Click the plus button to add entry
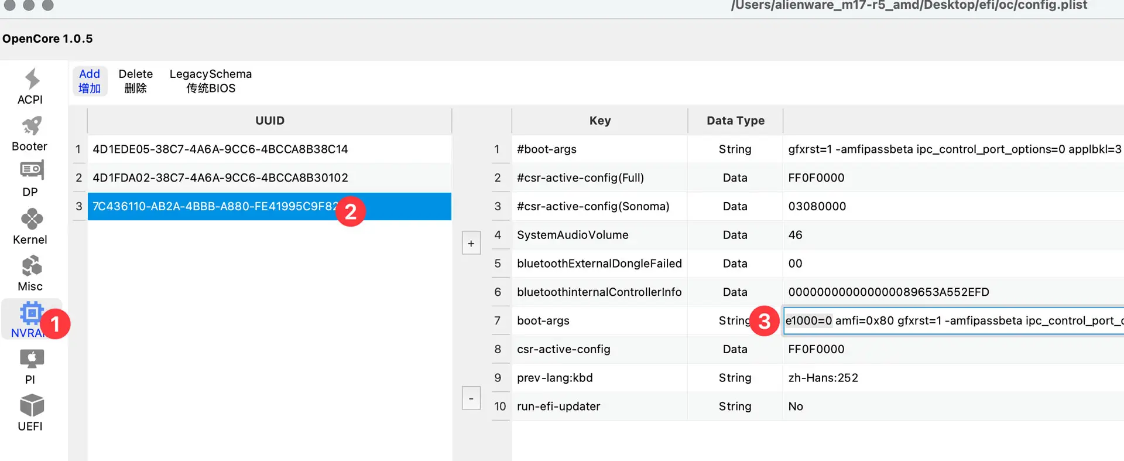 click(x=471, y=243)
